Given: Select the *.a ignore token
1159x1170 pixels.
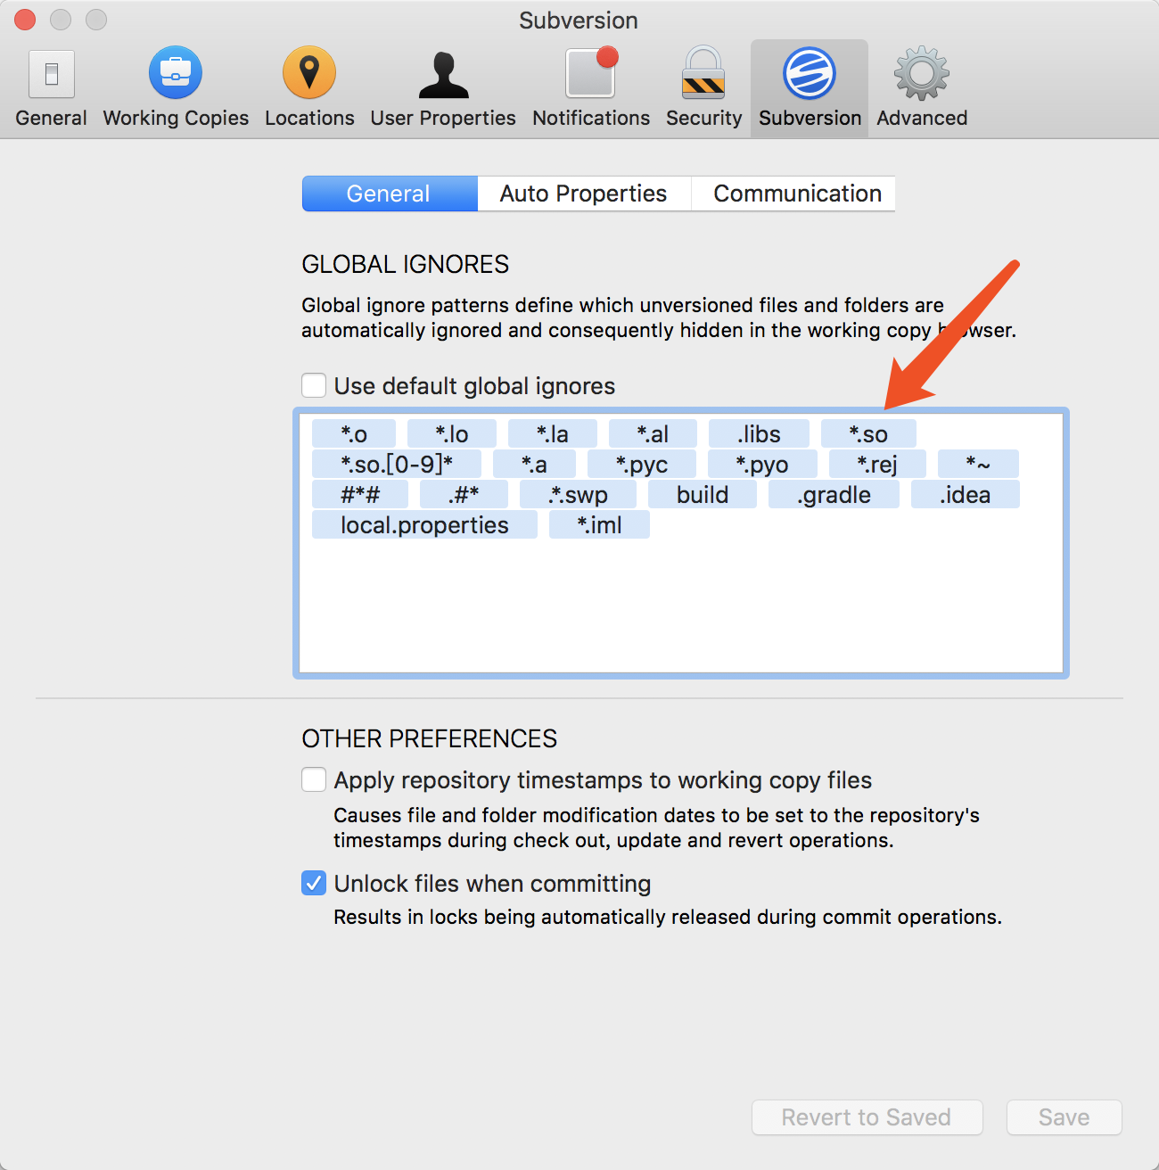Looking at the screenshot, I should [534, 464].
